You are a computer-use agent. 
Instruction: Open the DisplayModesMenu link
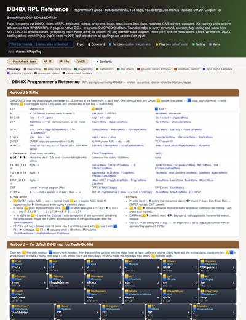click(133, 145)
